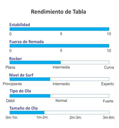Click the 2m-3m. wave size label
The width and height of the screenshot is (119, 128).
click(x=76, y=117)
